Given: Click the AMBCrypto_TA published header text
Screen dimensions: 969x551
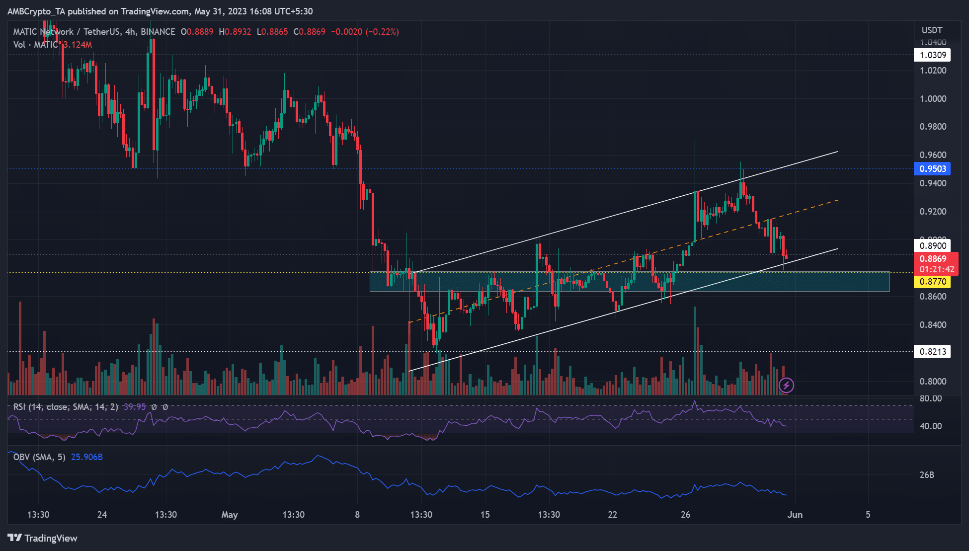Looking at the screenshot, I should (x=160, y=11).
